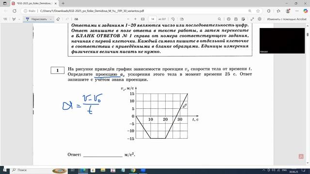Switch page view layout
310x174 pixels.
[x=182, y=19]
